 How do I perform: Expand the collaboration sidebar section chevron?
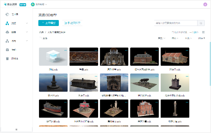point(27,41)
